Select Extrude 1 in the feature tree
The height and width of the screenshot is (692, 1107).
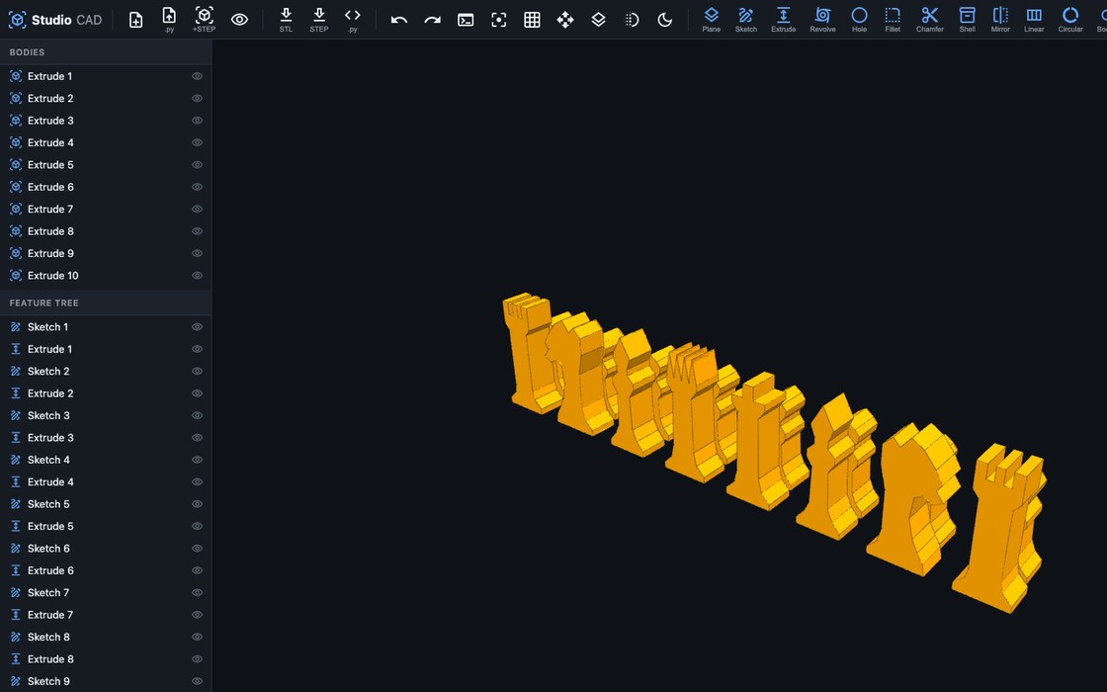click(x=105, y=349)
